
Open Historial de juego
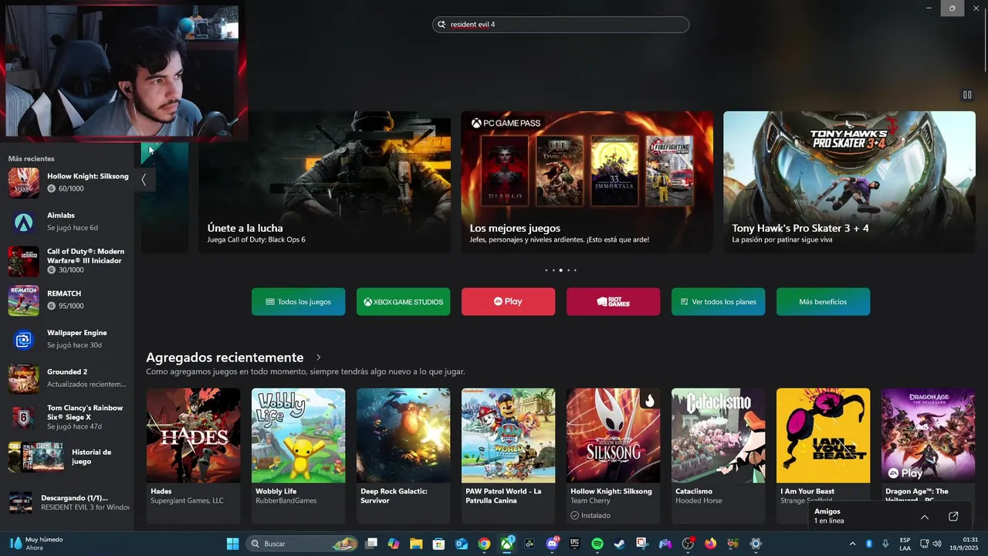(x=68, y=456)
